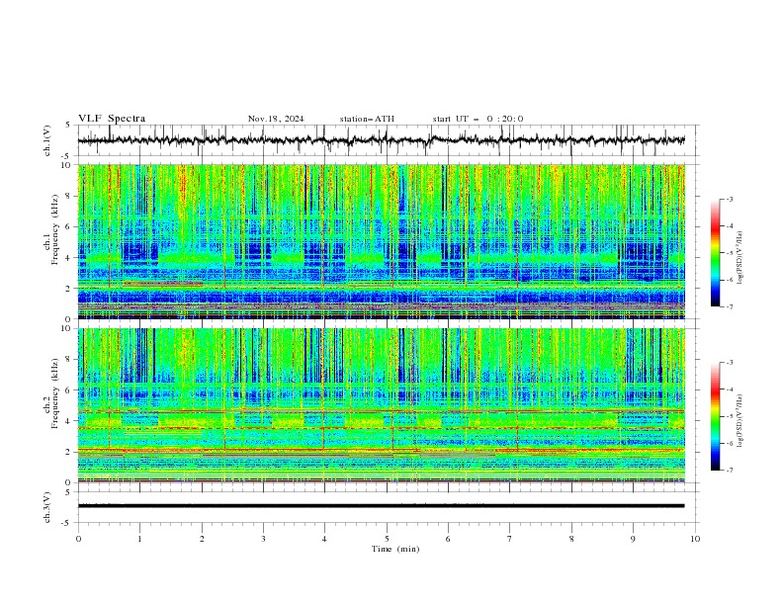Image resolution: width=783 pixels, height=605 pixels.
Task: Click the ch.2 spectrogram panel
Action: click(382, 405)
